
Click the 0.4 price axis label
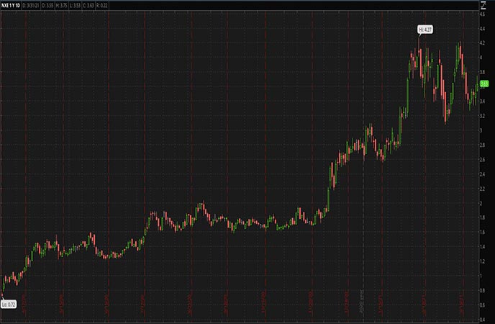pos(483,320)
